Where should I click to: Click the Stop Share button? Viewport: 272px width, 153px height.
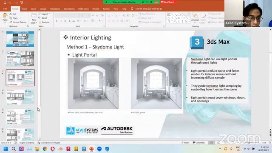click(x=167, y=2)
